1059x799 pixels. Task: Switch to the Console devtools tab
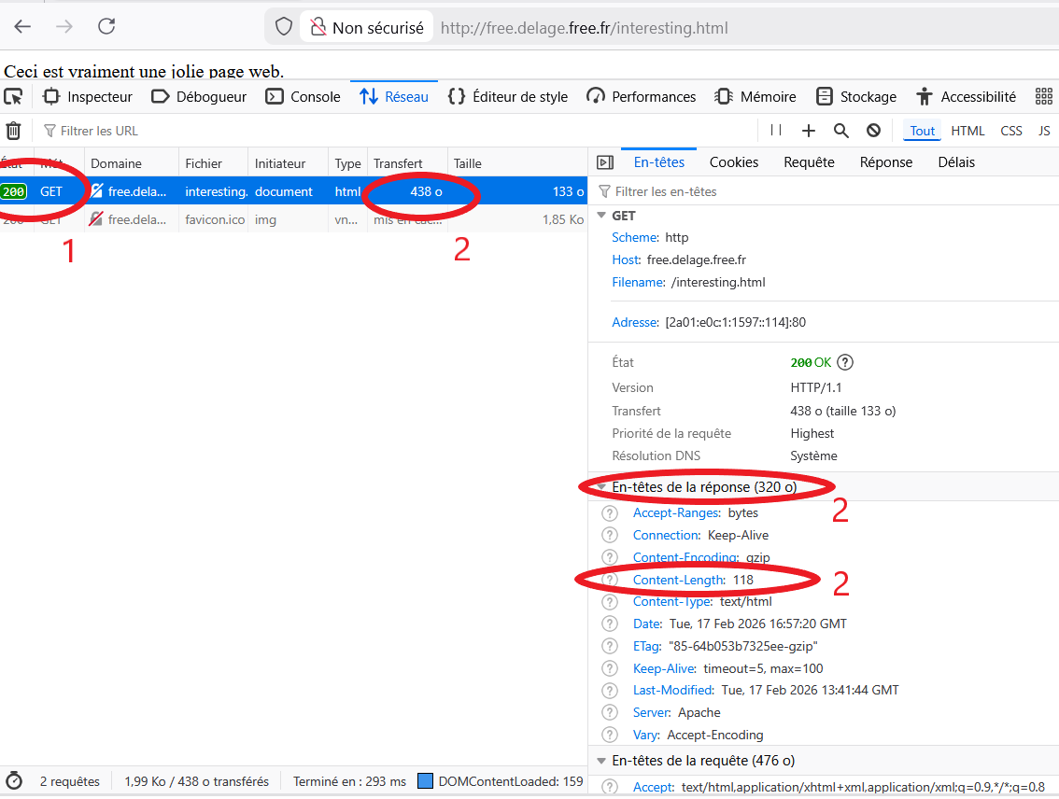click(304, 96)
